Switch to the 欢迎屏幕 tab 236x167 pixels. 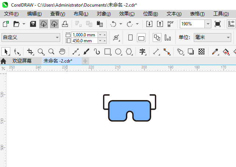point(22,61)
